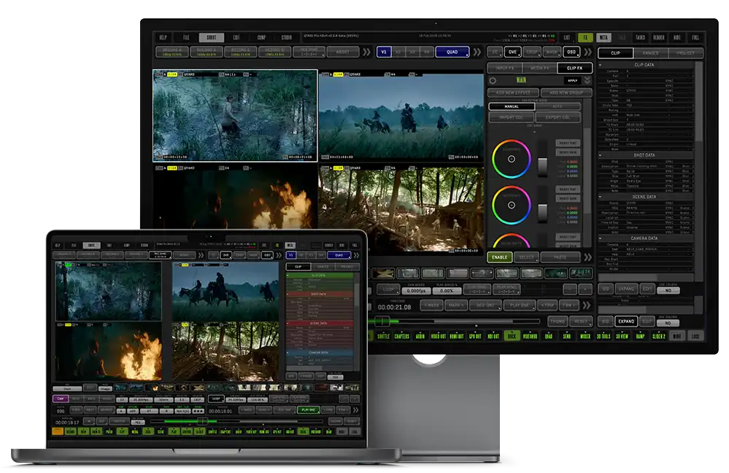Click the circle icon beside the MAIN label
Viewport: 729px width, 473px height.
click(x=493, y=80)
